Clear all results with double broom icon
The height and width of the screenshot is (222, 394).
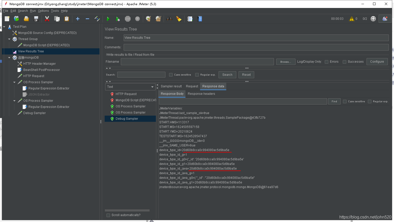tap(158, 19)
